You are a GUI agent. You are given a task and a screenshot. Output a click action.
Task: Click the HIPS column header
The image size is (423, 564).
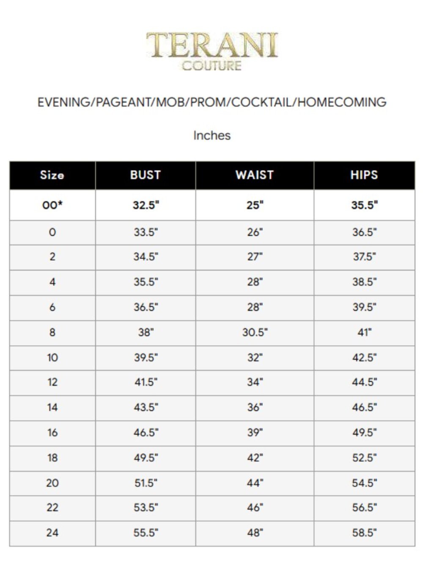(x=364, y=175)
